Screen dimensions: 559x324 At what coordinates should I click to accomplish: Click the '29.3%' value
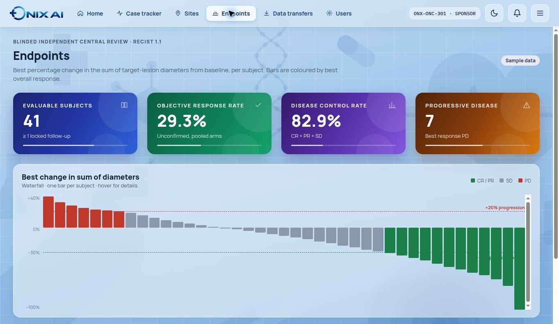(x=182, y=121)
